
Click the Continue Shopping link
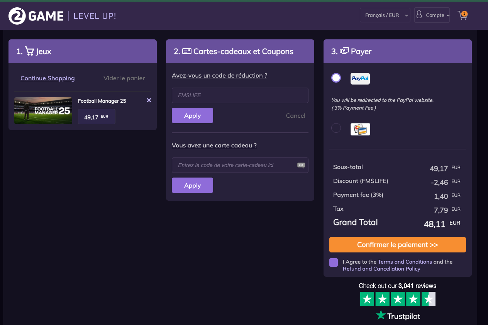pyautogui.click(x=47, y=78)
